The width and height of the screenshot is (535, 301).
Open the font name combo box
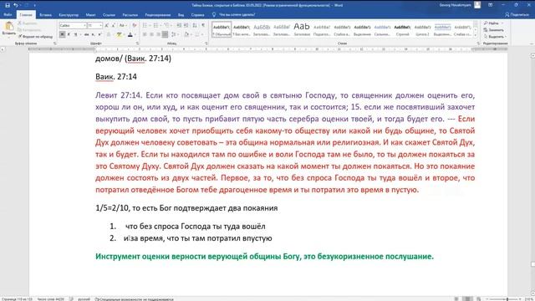coord(73,26)
